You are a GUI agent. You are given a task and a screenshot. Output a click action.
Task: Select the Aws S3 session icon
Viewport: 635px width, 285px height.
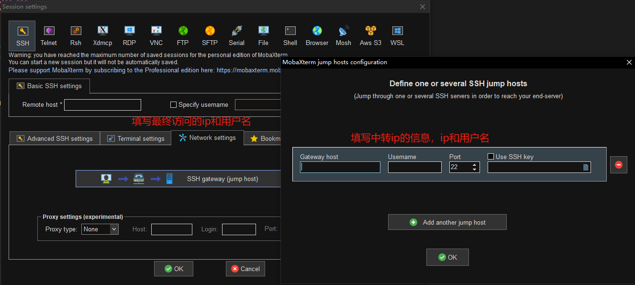370,36
